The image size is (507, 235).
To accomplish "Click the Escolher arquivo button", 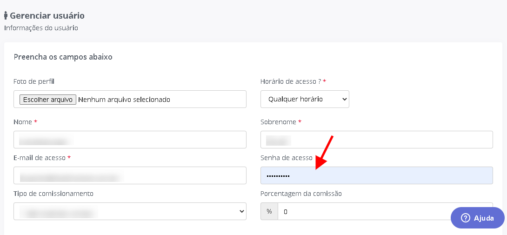I will coord(48,100).
